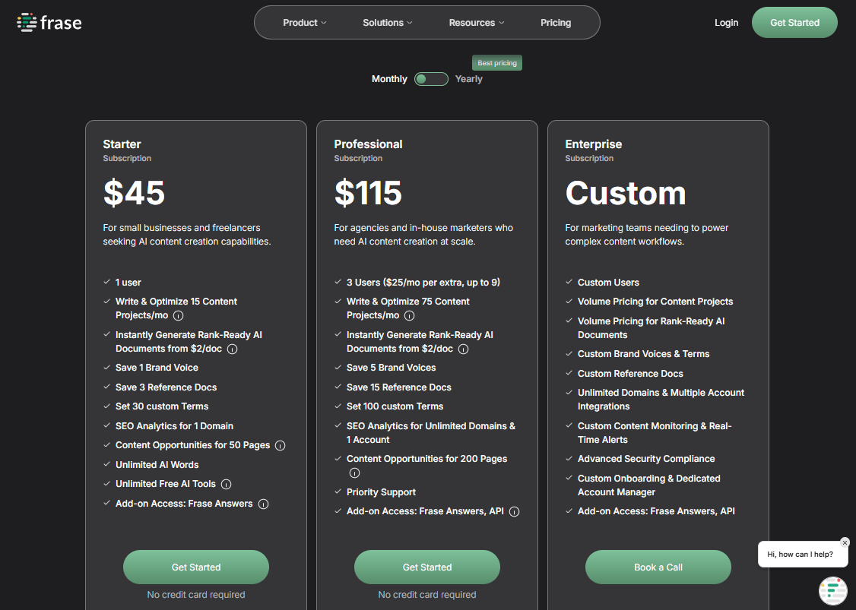Click 'Save 5 Brand Voices' feature

pos(391,368)
